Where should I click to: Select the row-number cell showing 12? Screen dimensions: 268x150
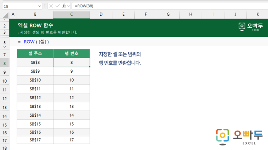pos(72,98)
